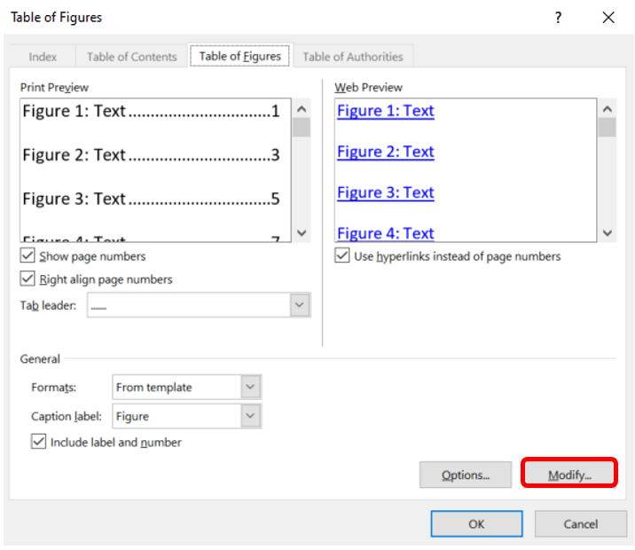This screenshot has width=635, height=550.
Task: Uncheck Show page numbers
Action: click(28, 256)
